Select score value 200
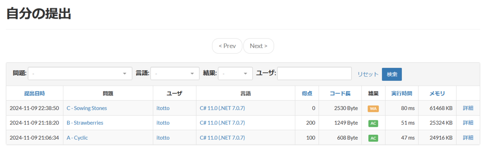Viewport: 484px width, 149px height. tap(311, 123)
